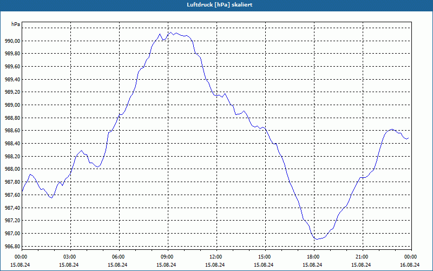Click the 988,20 y-axis value

click(x=12, y=156)
